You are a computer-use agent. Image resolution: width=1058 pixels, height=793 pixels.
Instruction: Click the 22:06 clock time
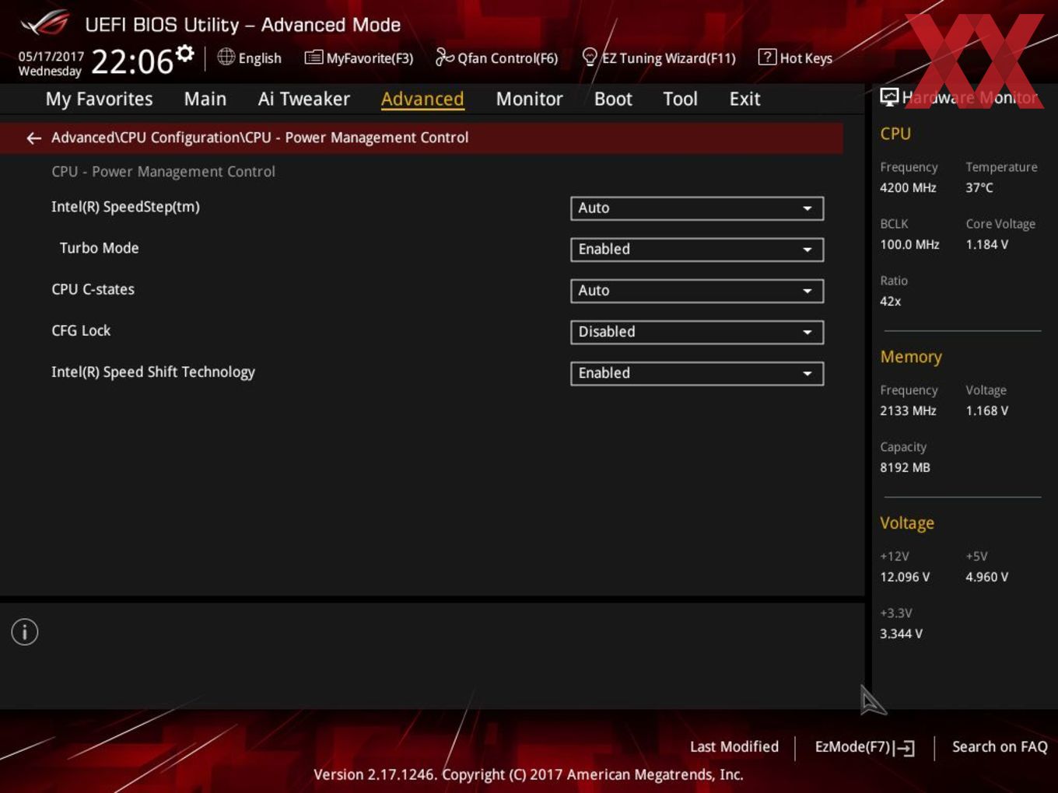pyautogui.click(x=132, y=61)
